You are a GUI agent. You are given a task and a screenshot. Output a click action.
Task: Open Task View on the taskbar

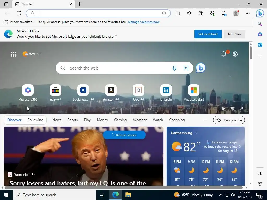[102, 195]
